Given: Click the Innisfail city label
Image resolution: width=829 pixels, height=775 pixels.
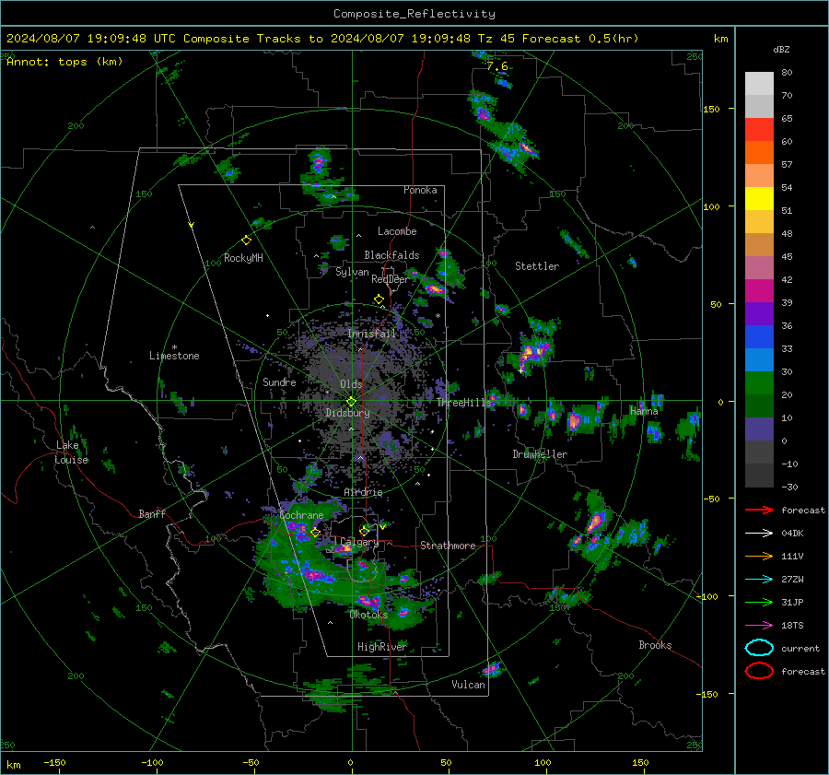Looking at the screenshot, I should 372,334.
